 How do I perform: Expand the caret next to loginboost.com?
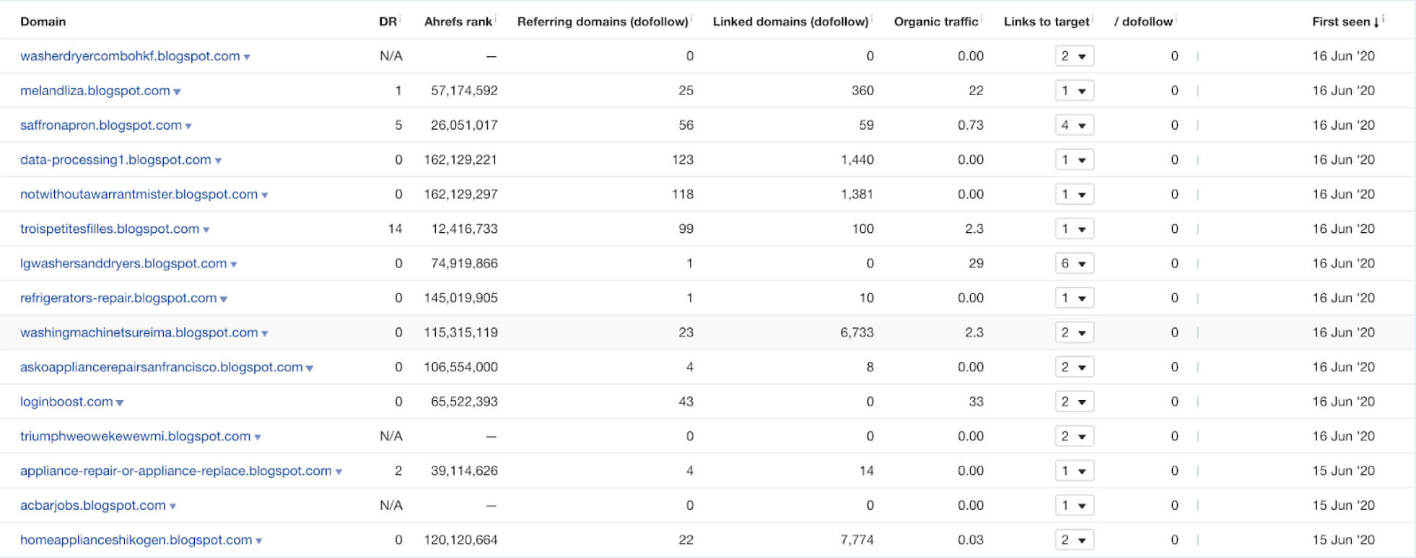(120, 403)
